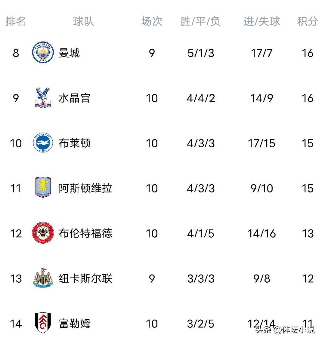
Task: Select the 场次 column header
Action: pos(152,21)
